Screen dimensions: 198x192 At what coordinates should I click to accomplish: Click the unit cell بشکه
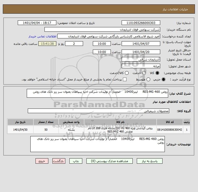point(71,130)
